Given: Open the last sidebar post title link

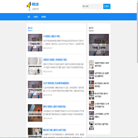Looking at the screenshot, I should tap(102, 124).
